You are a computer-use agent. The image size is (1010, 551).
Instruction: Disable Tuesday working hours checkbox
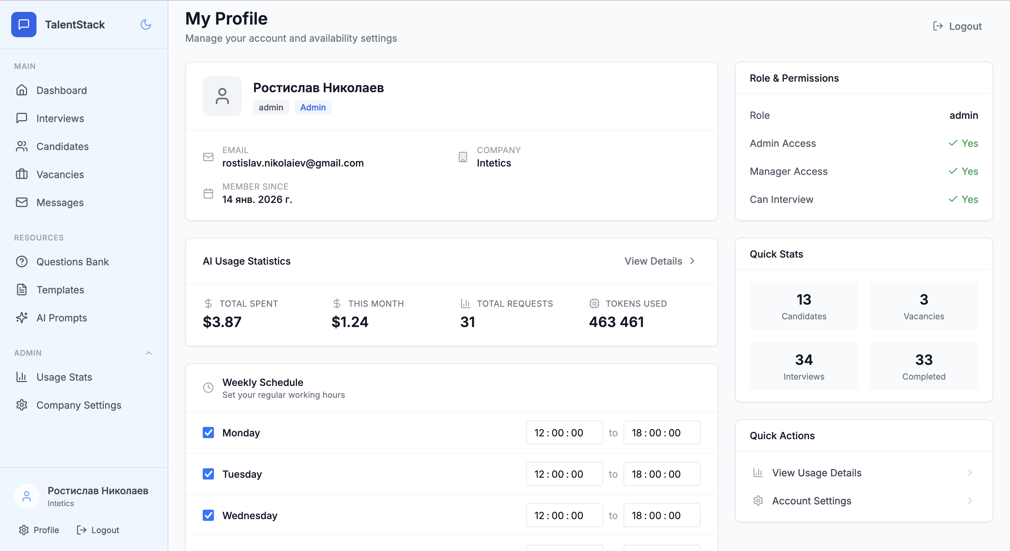pos(208,474)
